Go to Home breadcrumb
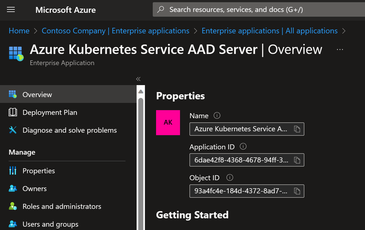The height and width of the screenshot is (230, 365). click(x=19, y=31)
